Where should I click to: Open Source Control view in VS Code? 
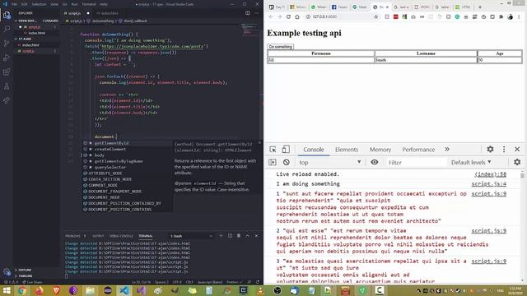tap(7, 44)
